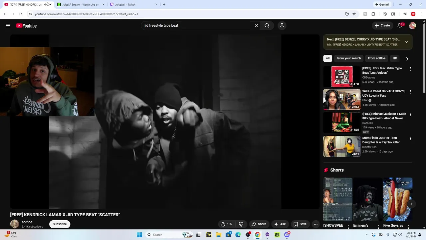Clear the search box with X icon
Viewport: 426px width, 240px height.
click(x=256, y=25)
